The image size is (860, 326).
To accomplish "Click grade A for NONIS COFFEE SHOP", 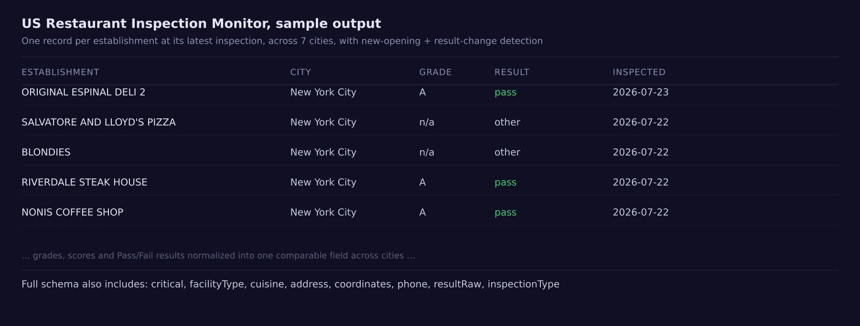I will pyautogui.click(x=422, y=212).
